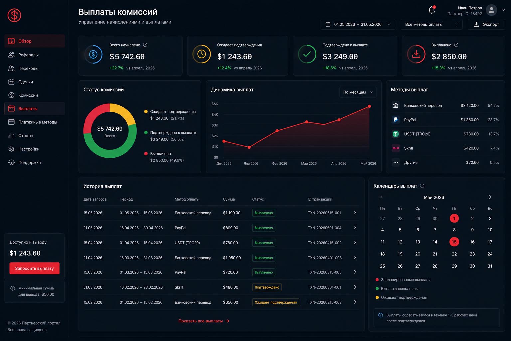
Task: Expand the Все методы оплаты dropdown
Action: click(431, 24)
